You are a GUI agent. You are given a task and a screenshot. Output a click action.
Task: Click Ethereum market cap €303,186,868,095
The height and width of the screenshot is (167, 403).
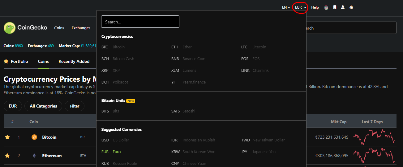coord(332,156)
